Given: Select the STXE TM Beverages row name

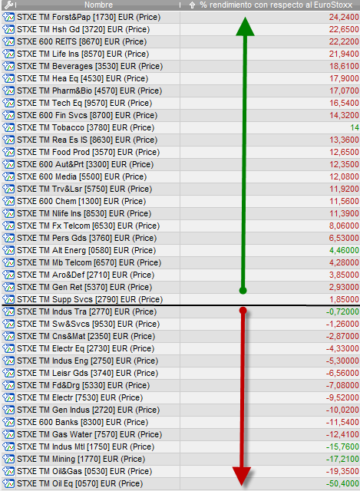Looking at the screenshot, I should (x=90, y=66).
